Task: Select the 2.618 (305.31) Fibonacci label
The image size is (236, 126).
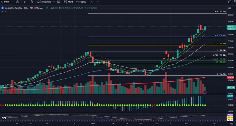Action: [x=220, y=12]
